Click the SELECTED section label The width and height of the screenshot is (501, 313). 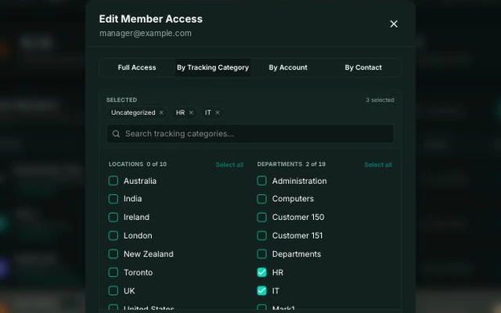click(x=121, y=100)
